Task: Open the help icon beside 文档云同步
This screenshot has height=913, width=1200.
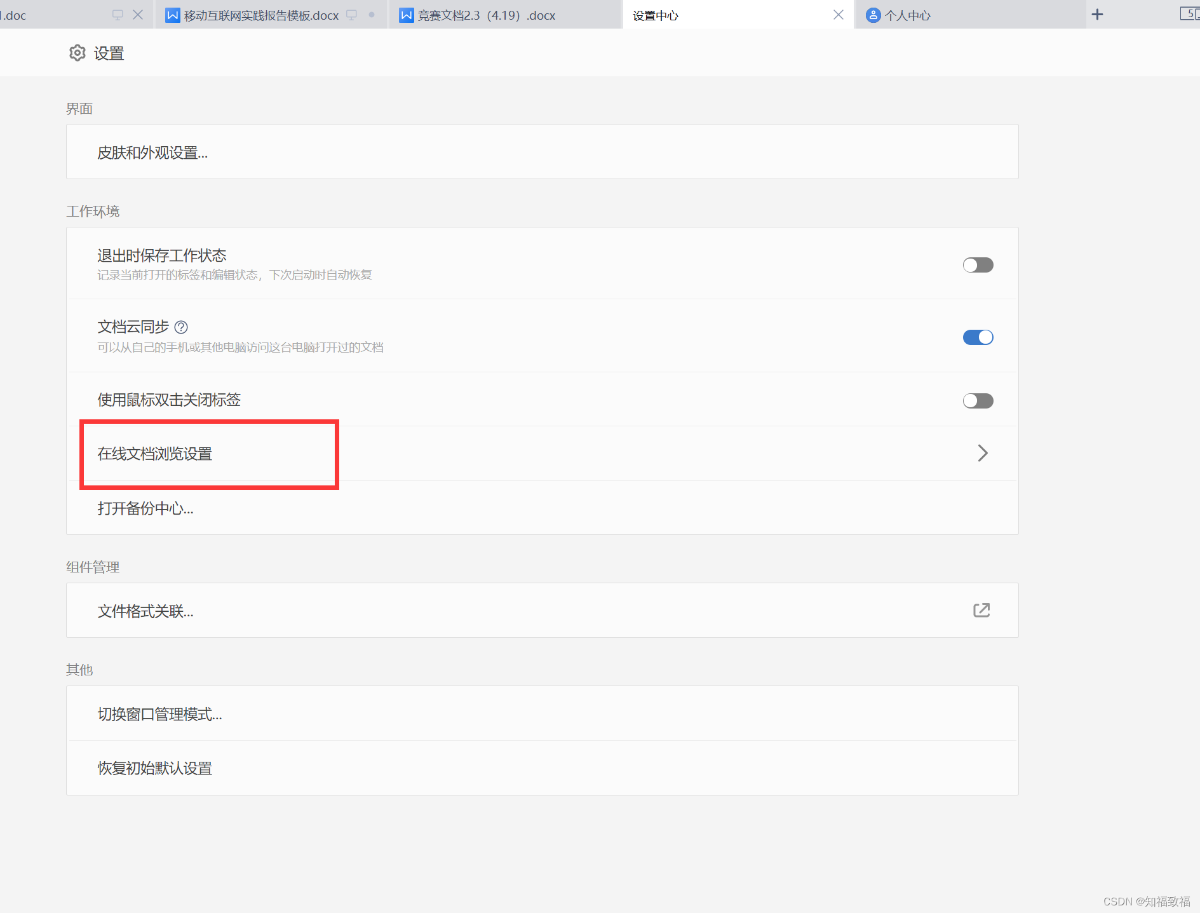Action: pyautogui.click(x=181, y=327)
